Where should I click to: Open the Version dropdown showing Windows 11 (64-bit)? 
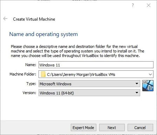click(x=89, y=93)
